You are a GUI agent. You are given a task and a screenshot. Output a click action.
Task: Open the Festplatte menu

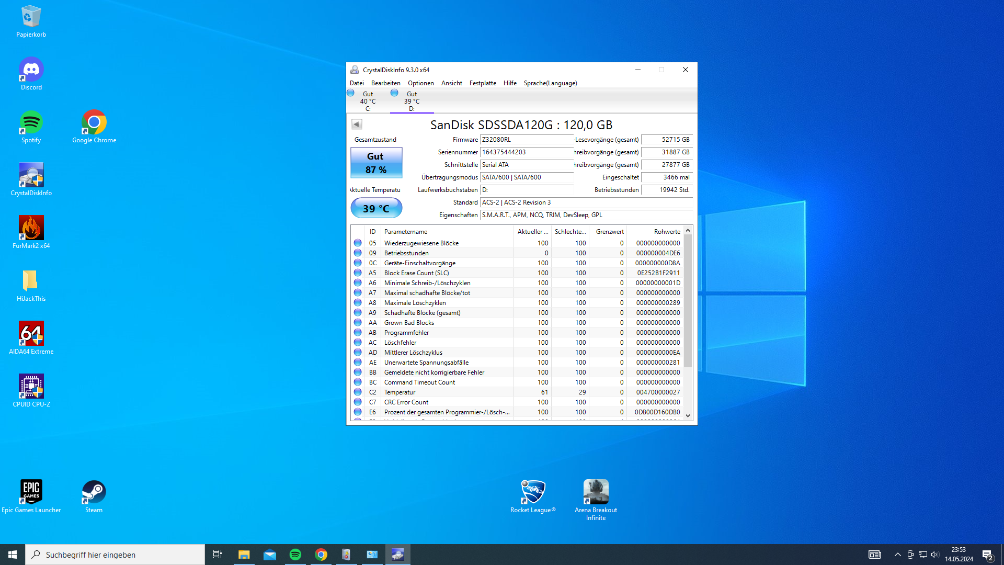point(482,83)
